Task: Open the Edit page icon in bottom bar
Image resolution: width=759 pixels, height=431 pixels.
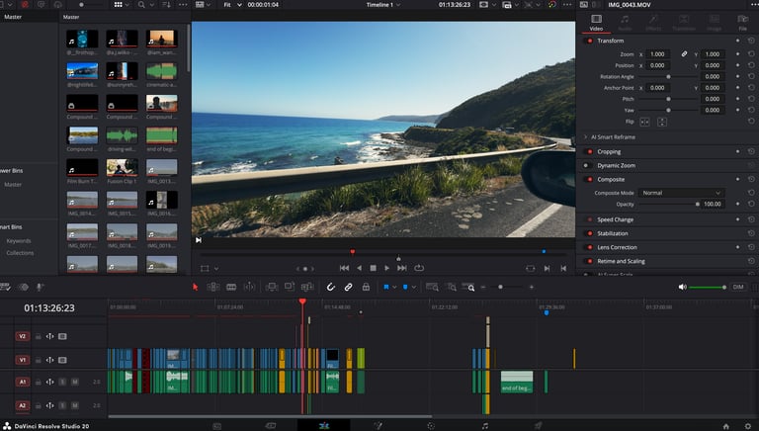Action: tap(323, 425)
